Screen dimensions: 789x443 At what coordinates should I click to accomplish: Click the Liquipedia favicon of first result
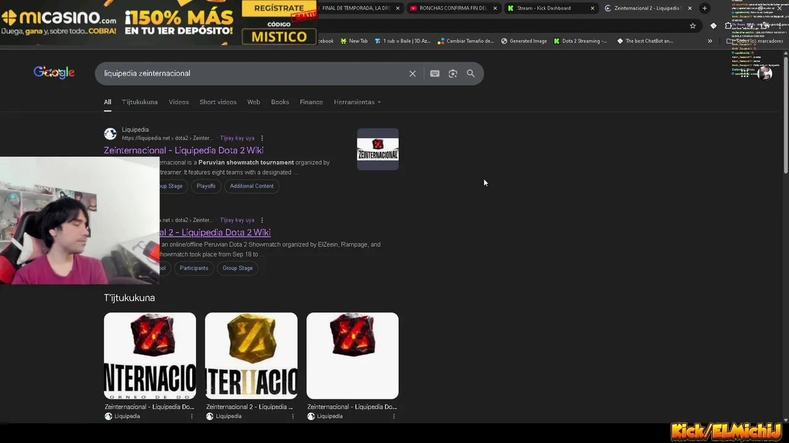point(110,134)
